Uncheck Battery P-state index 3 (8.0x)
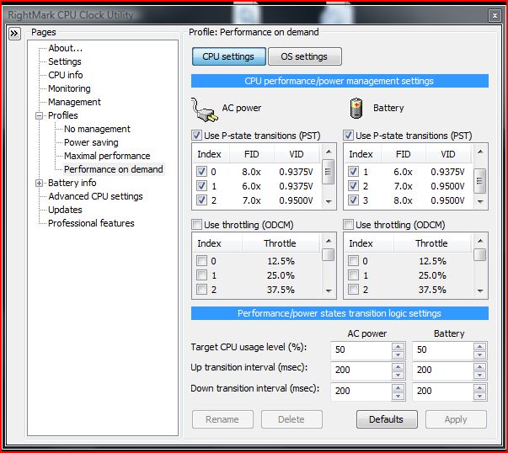This screenshot has height=453, width=508. pos(353,200)
